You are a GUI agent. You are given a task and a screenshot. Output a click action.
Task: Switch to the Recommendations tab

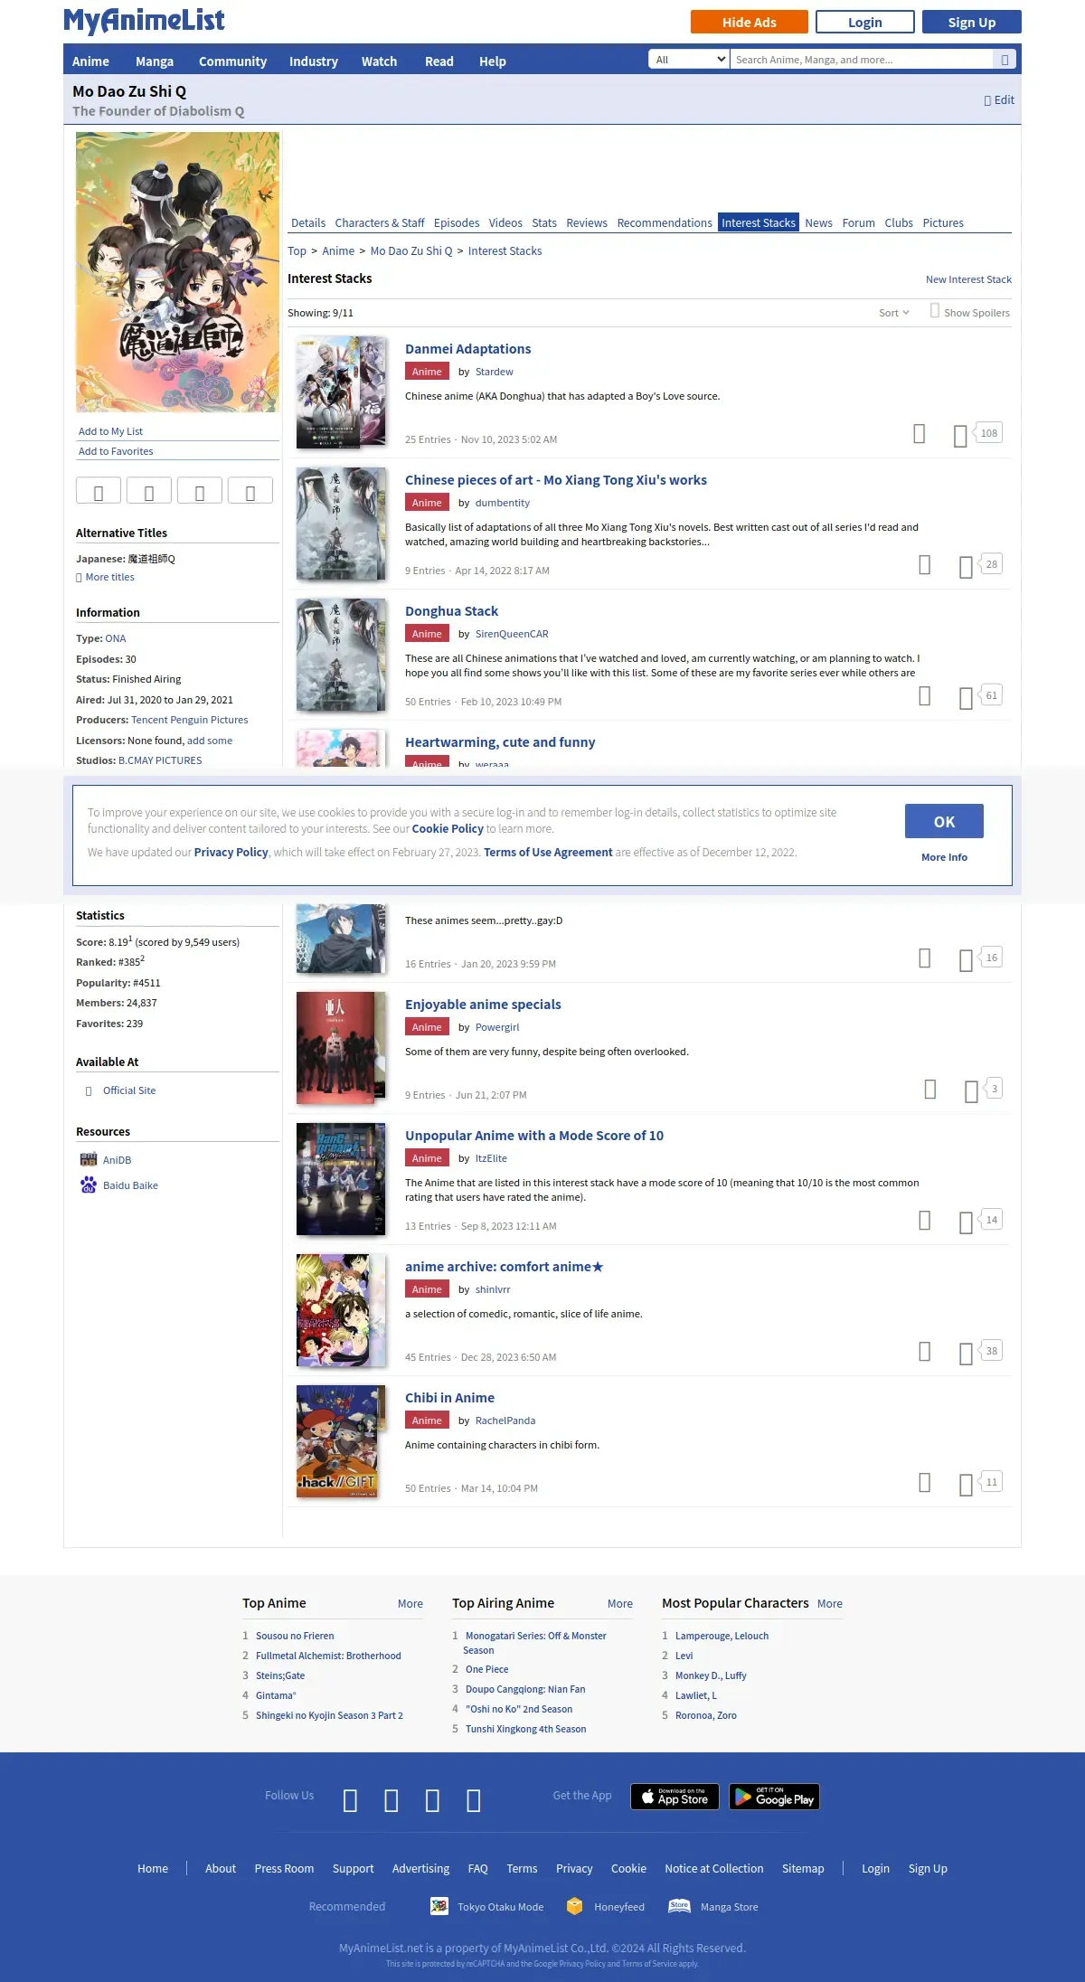[665, 223]
